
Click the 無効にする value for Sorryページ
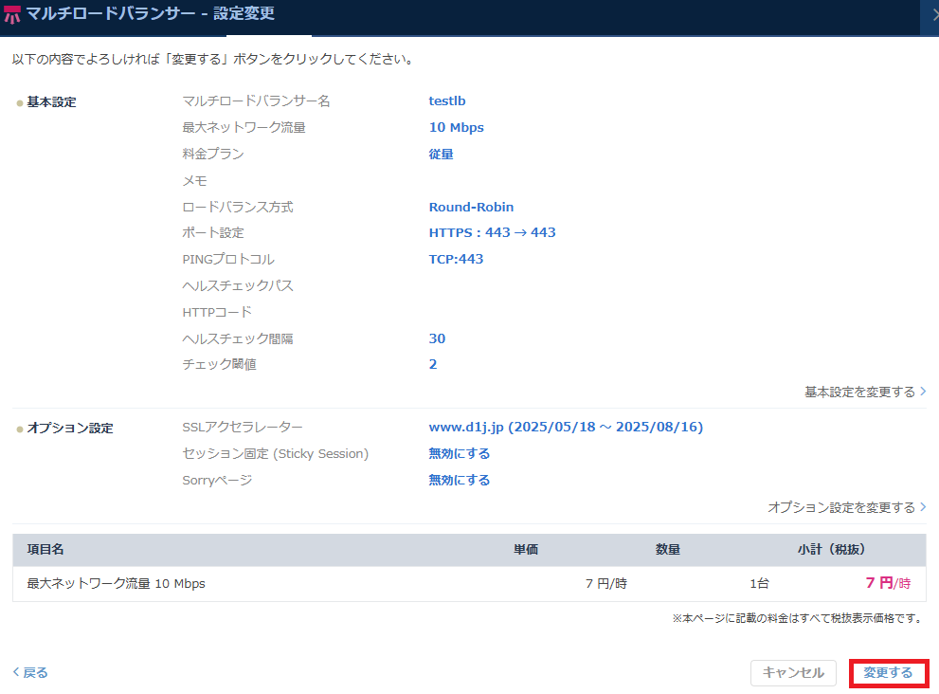460,480
